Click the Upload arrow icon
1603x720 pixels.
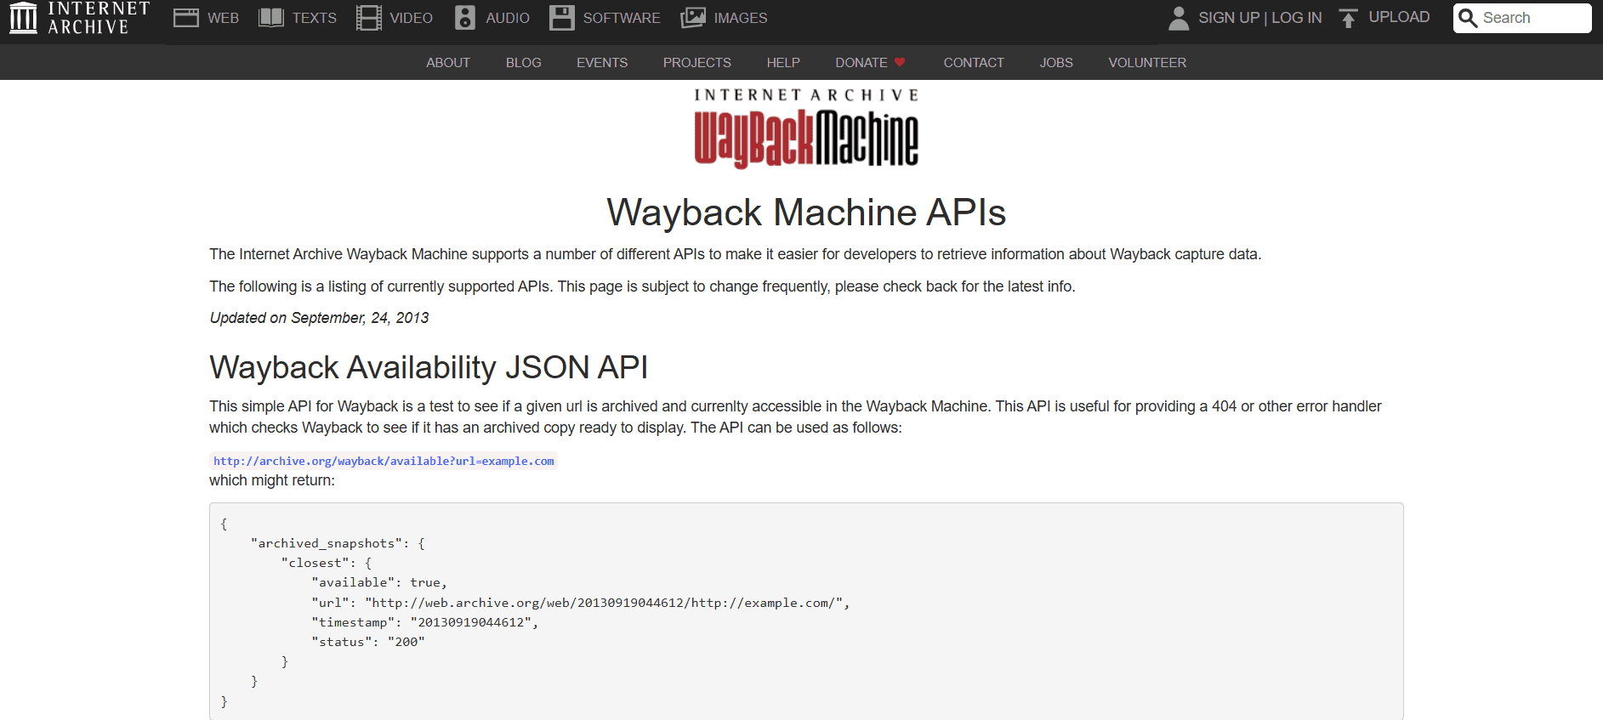[x=1348, y=18]
